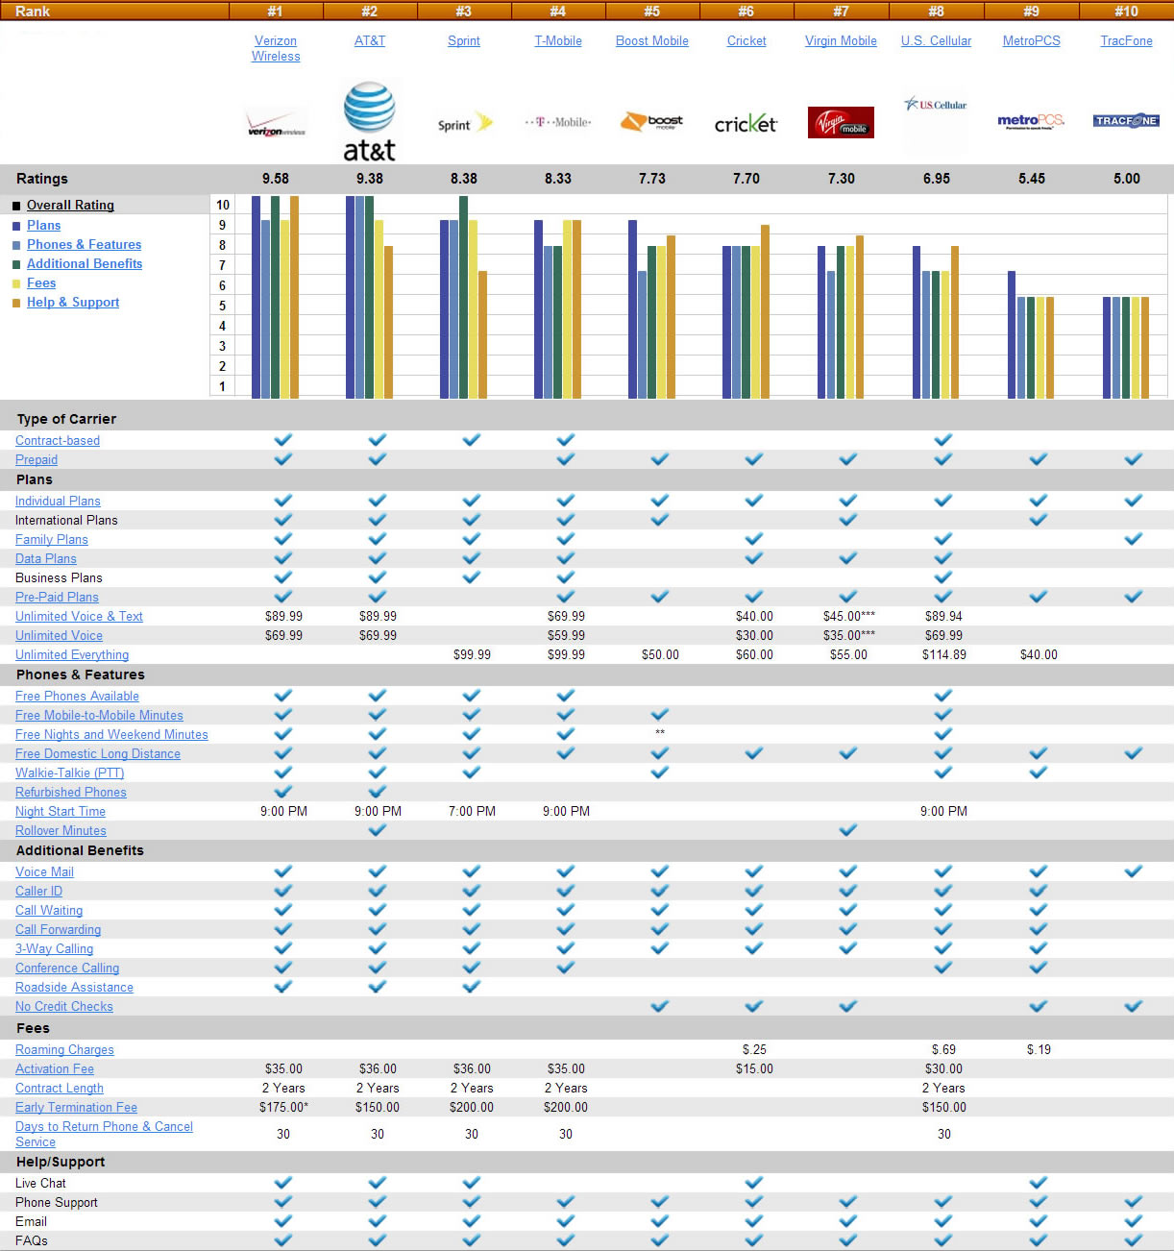Open the T-Mobile name link
The width and height of the screenshot is (1174, 1251).
coord(558,41)
